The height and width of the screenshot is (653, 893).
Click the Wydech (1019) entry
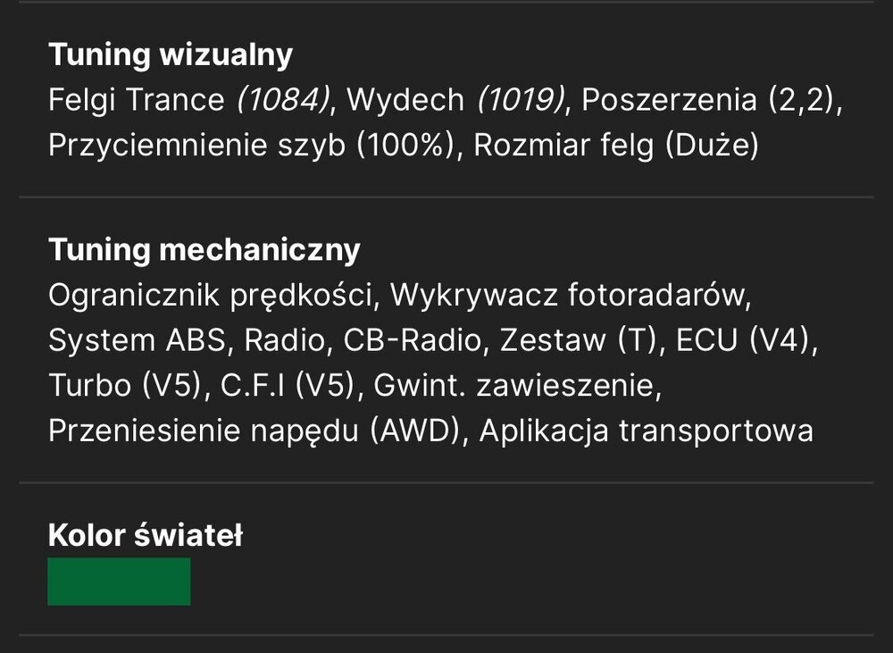(x=455, y=100)
